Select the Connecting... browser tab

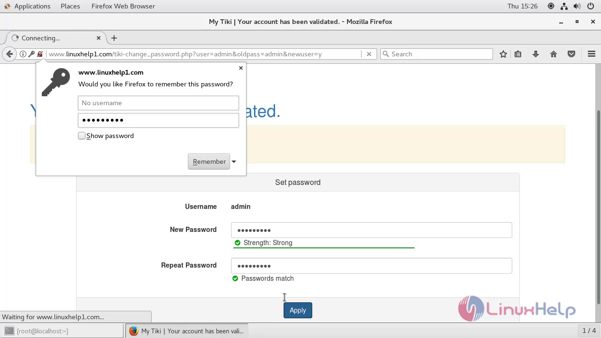[x=56, y=38]
